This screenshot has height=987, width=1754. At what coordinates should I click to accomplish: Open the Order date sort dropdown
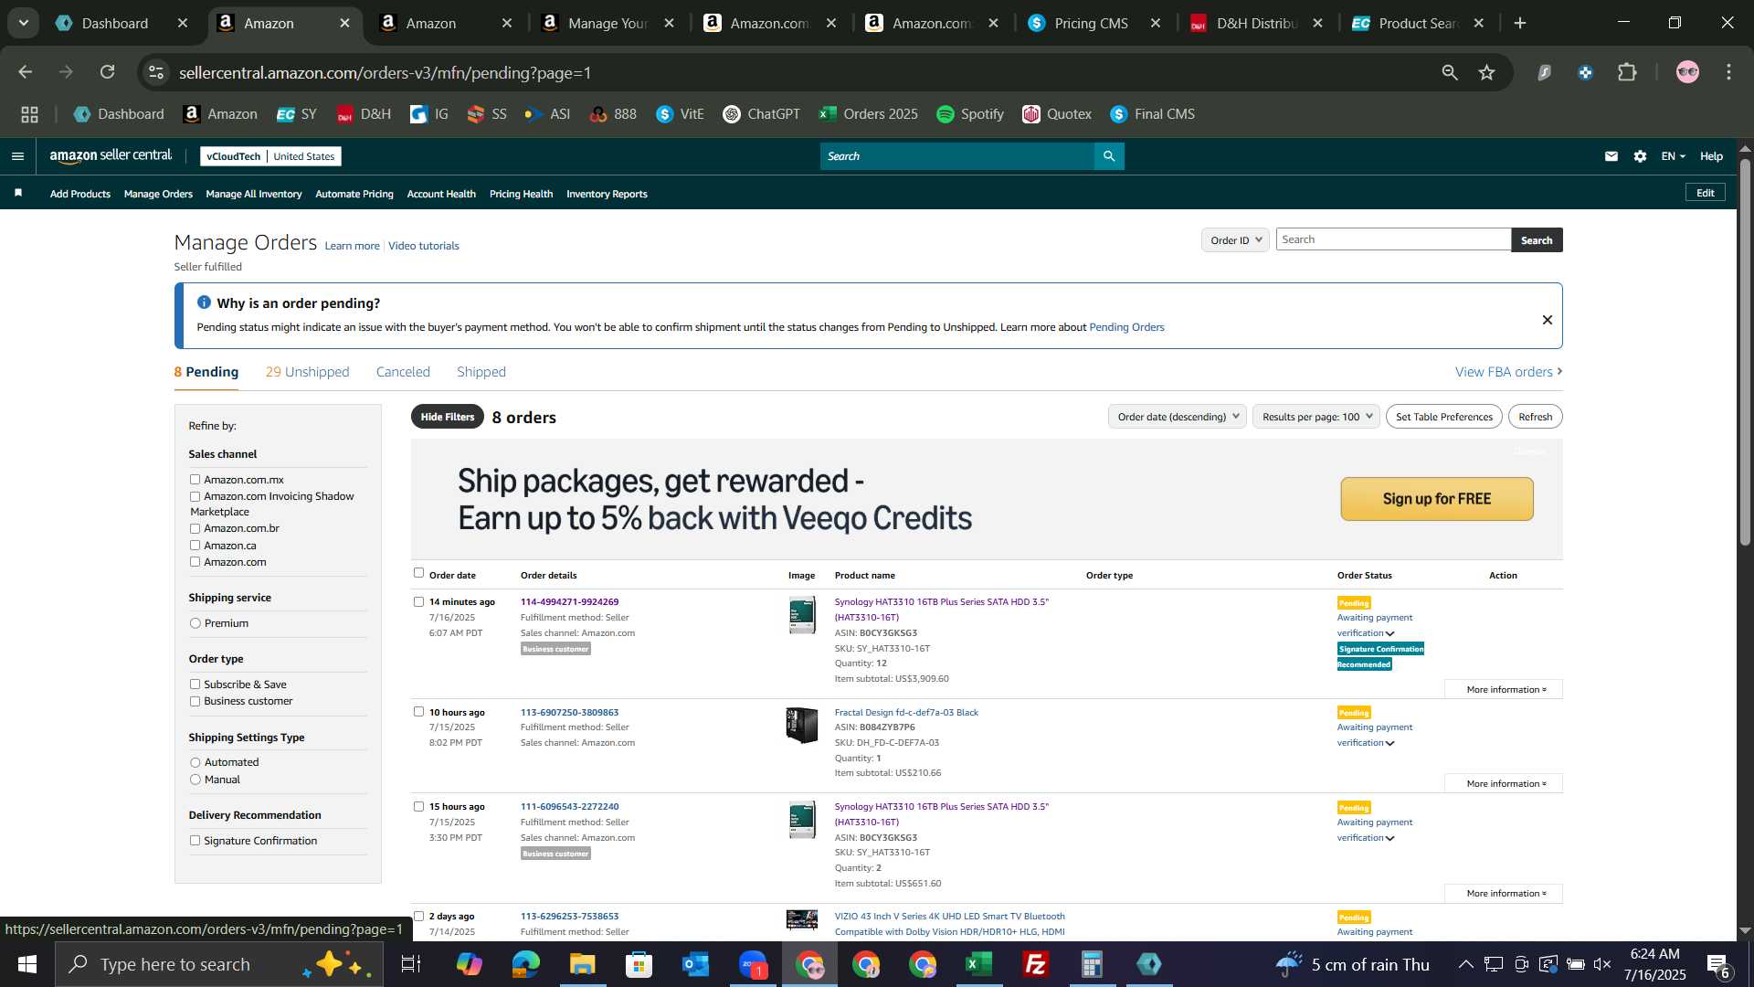[1178, 417]
